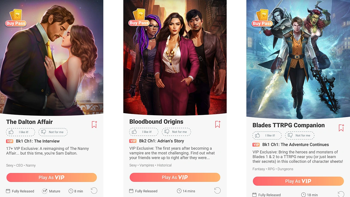This screenshot has width=350, height=197.
Task: Bookmark The Dalton Affair story
Action: point(94,124)
